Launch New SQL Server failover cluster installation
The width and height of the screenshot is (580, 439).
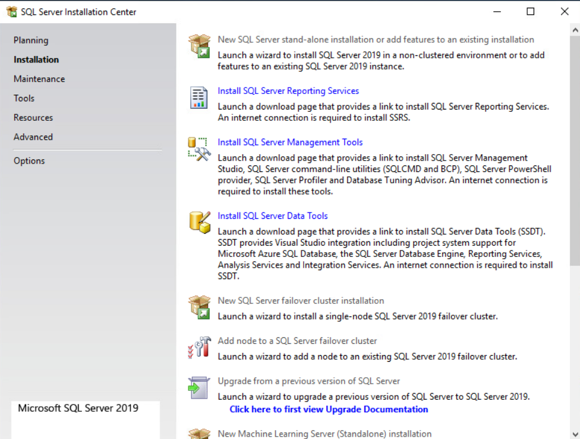pyautogui.click(x=301, y=300)
